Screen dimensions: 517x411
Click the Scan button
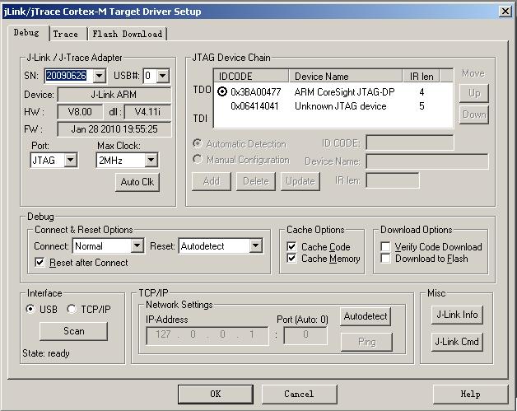(73, 331)
